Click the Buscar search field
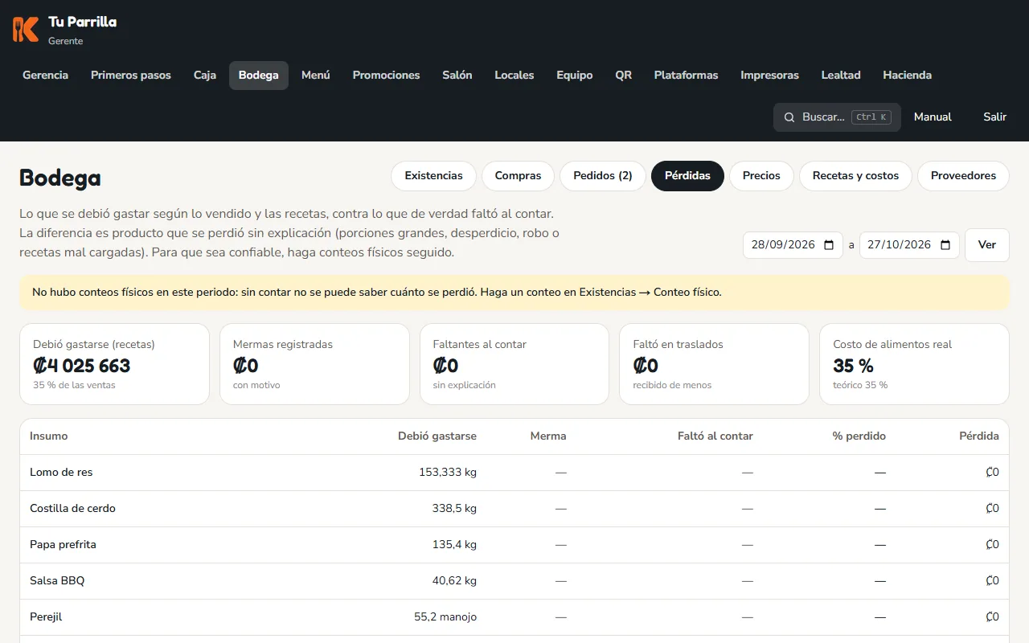 pos(837,117)
